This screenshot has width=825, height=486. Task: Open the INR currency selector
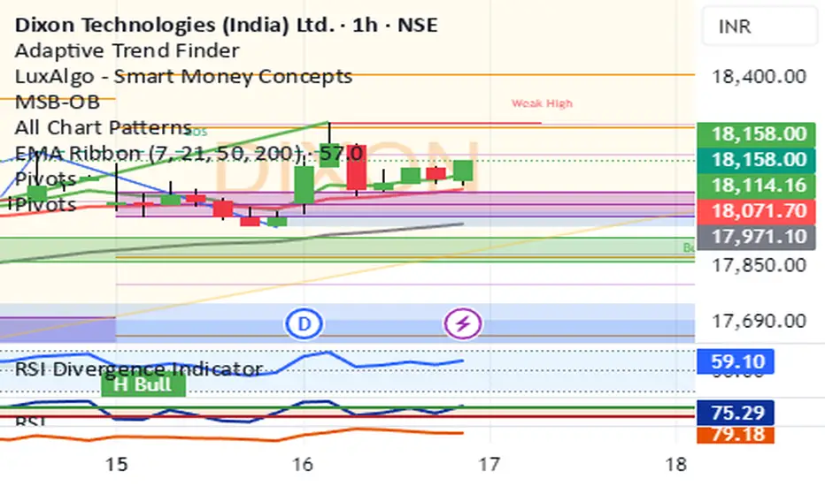pyautogui.click(x=759, y=27)
